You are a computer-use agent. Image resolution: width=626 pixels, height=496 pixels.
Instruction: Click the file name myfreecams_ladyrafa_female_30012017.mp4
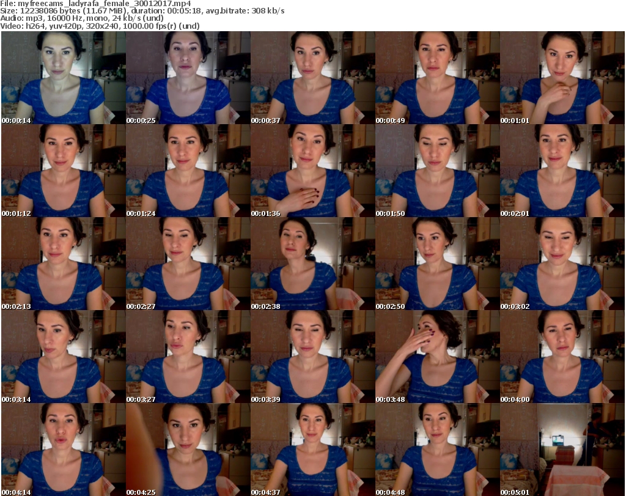click(x=104, y=4)
